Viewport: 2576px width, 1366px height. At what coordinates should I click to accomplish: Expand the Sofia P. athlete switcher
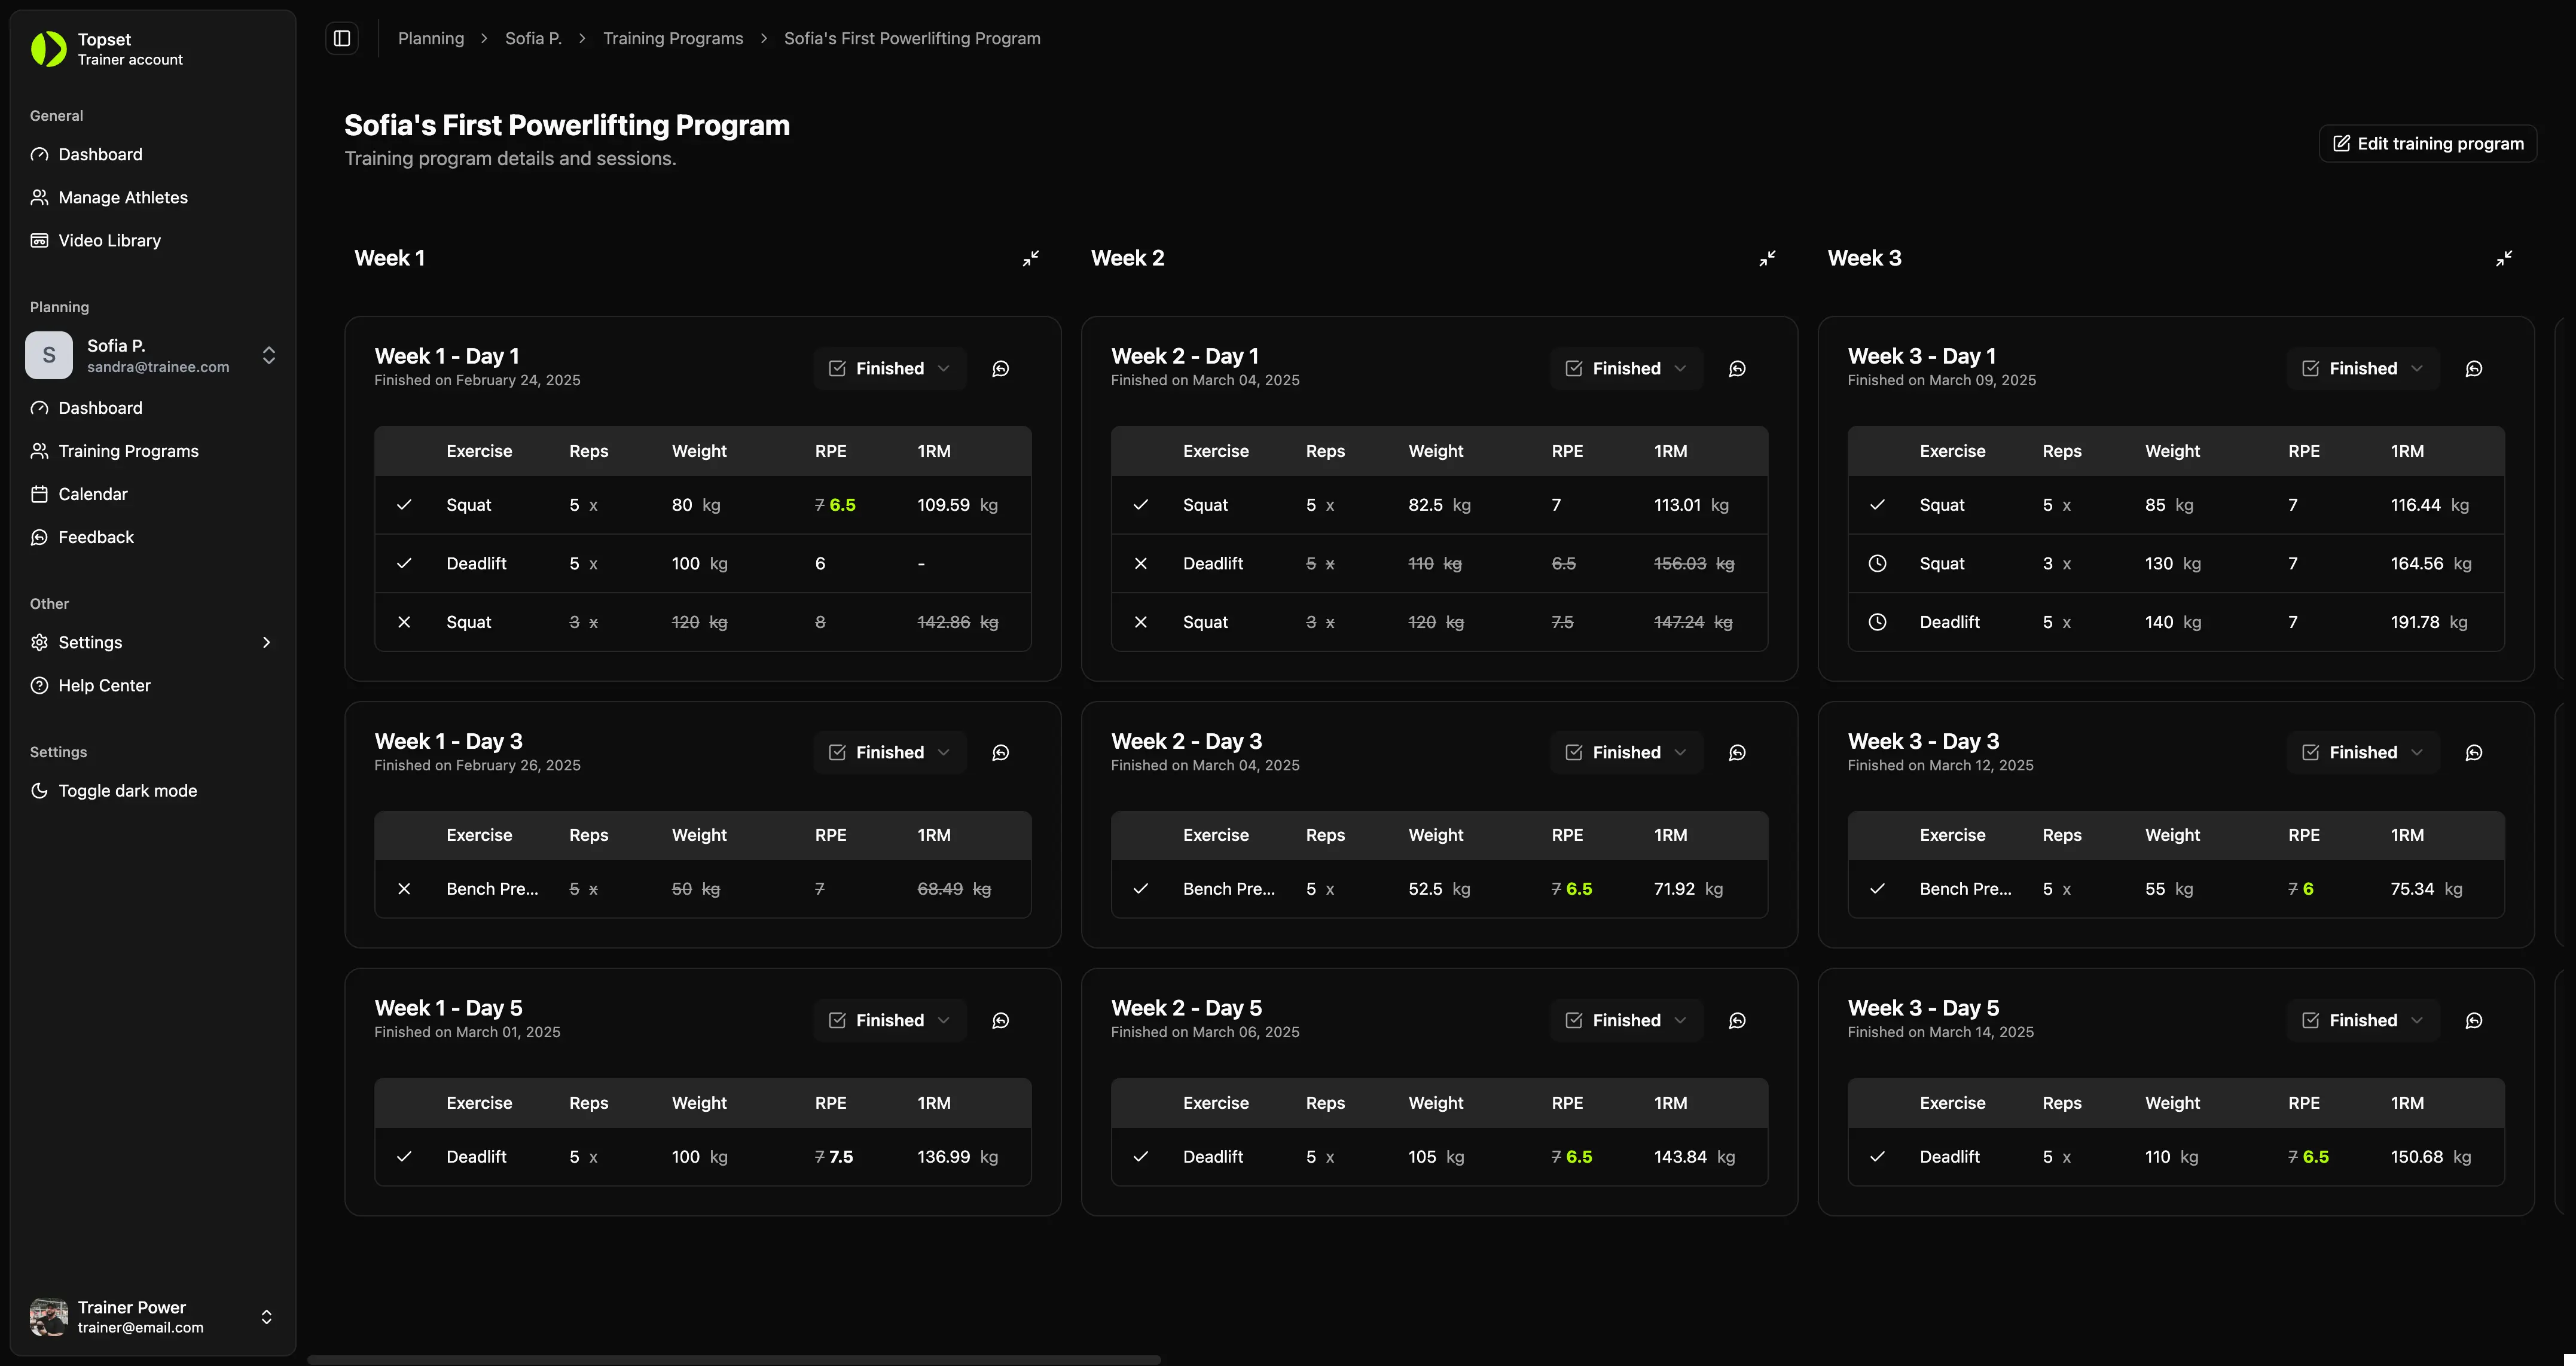coord(268,355)
